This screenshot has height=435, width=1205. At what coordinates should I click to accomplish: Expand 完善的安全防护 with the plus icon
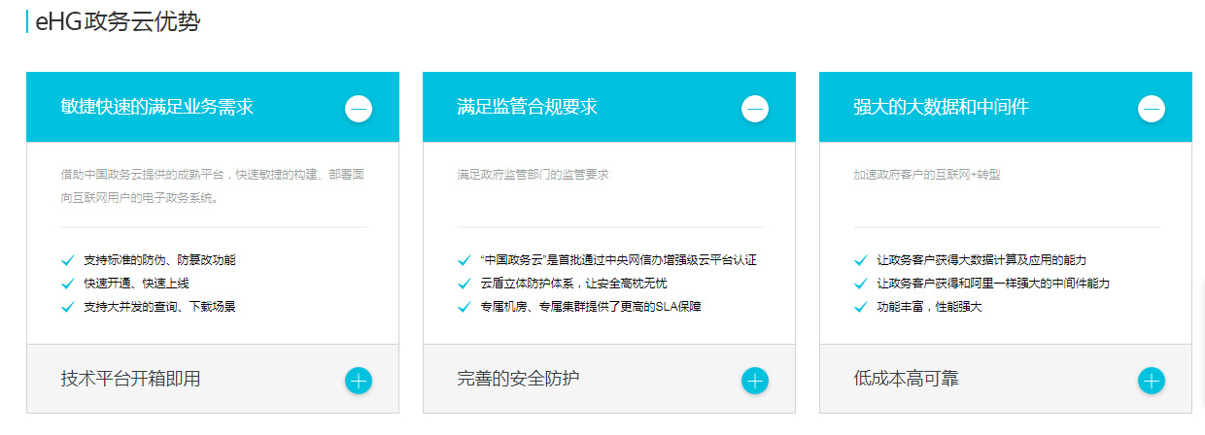(755, 381)
